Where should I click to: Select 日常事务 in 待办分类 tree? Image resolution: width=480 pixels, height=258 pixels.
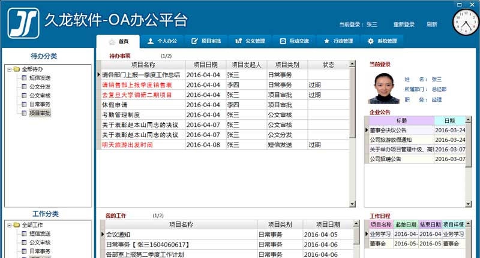coord(40,104)
